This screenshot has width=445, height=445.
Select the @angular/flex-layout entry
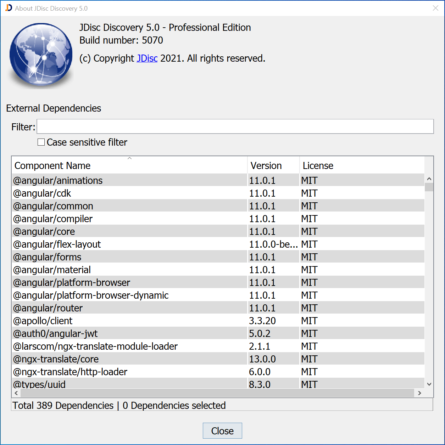pyautogui.click(x=106, y=244)
